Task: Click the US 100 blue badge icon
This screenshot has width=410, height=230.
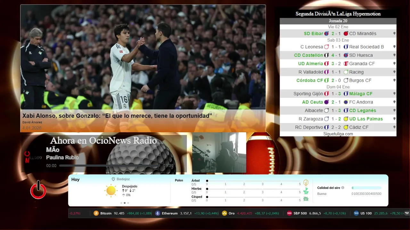Action: coord(356,213)
